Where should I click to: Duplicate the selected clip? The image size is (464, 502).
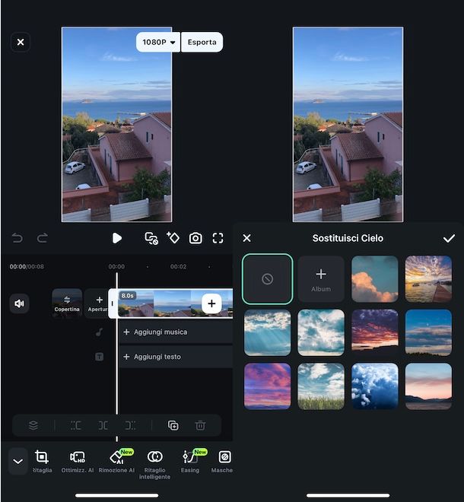click(x=173, y=425)
